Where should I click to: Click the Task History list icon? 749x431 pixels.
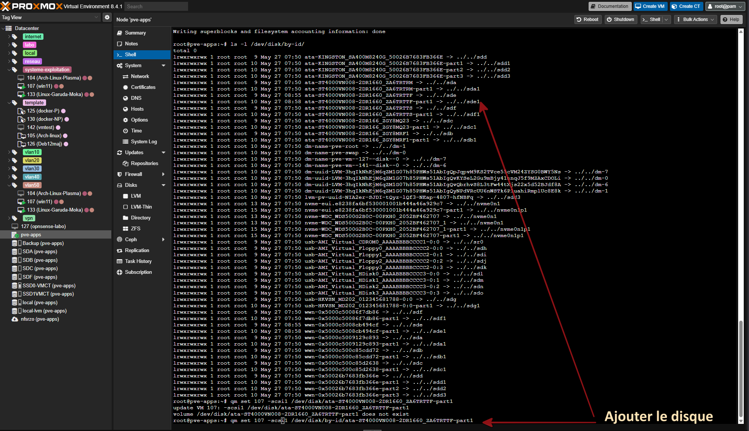(x=120, y=261)
